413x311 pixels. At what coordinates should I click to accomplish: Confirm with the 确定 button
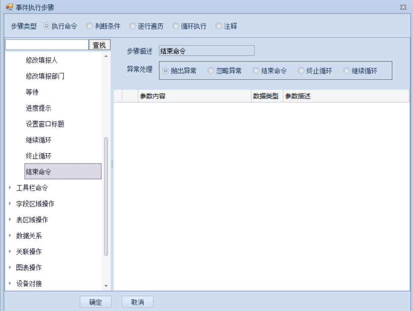coord(95,302)
